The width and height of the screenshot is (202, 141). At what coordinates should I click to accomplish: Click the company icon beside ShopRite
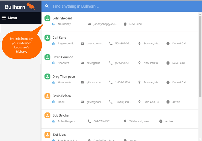(x=54, y=63)
